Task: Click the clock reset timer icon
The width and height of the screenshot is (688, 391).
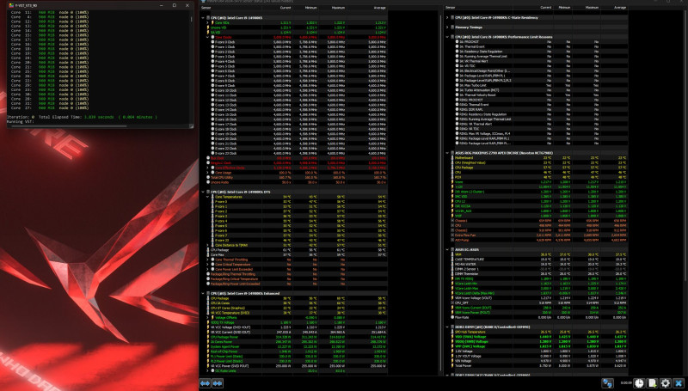Action: pos(639,383)
